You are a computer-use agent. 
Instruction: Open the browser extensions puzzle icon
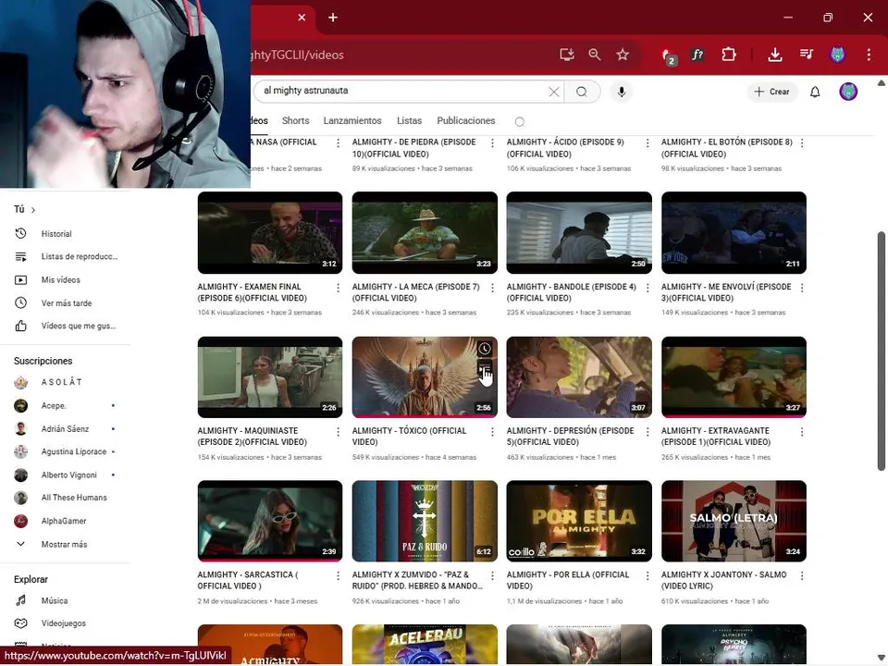tap(729, 55)
